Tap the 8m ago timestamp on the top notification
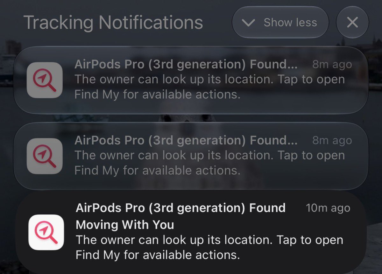The height and width of the screenshot is (274, 382). [332, 65]
